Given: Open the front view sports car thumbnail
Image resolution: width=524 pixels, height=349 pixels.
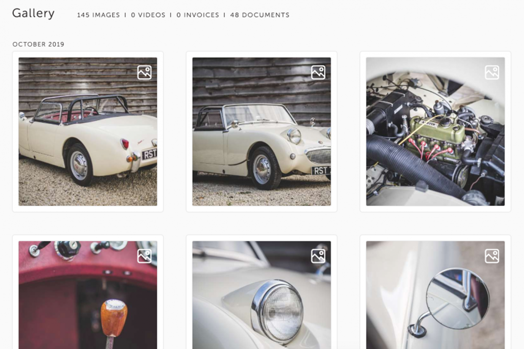Looking at the screenshot, I should coord(262,131).
